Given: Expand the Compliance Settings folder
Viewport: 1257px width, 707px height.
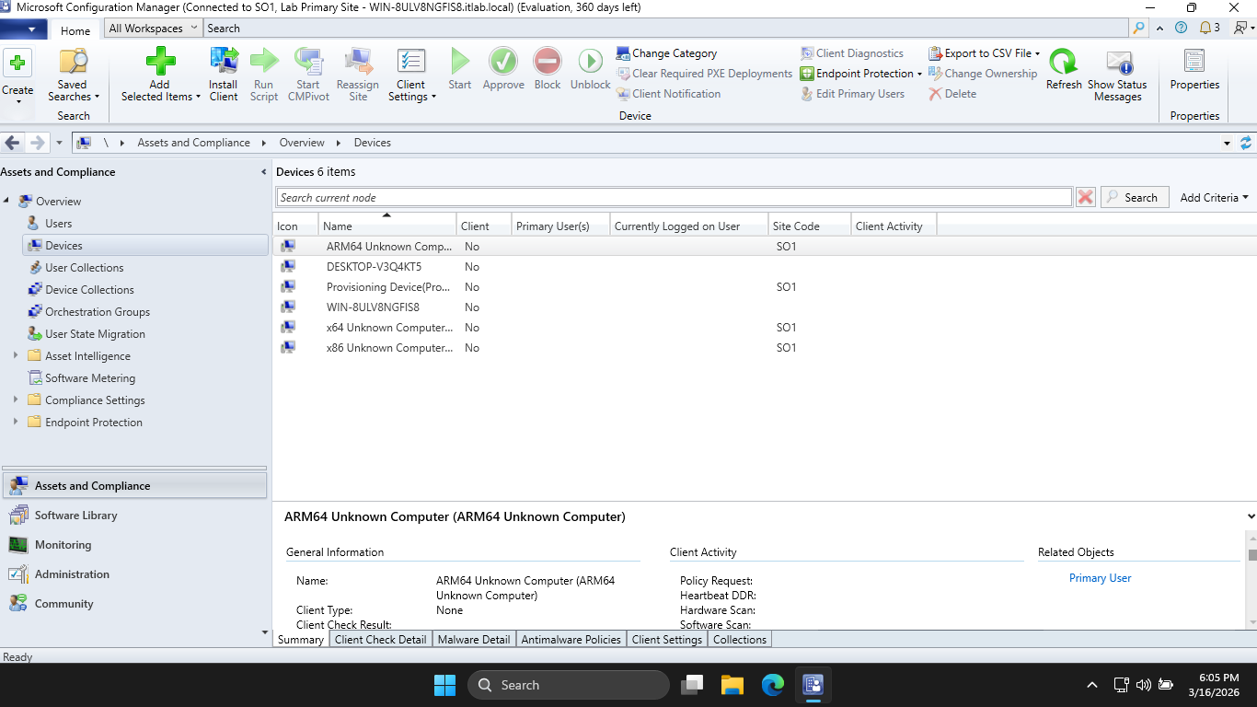Looking at the screenshot, I should pyautogui.click(x=16, y=400).
